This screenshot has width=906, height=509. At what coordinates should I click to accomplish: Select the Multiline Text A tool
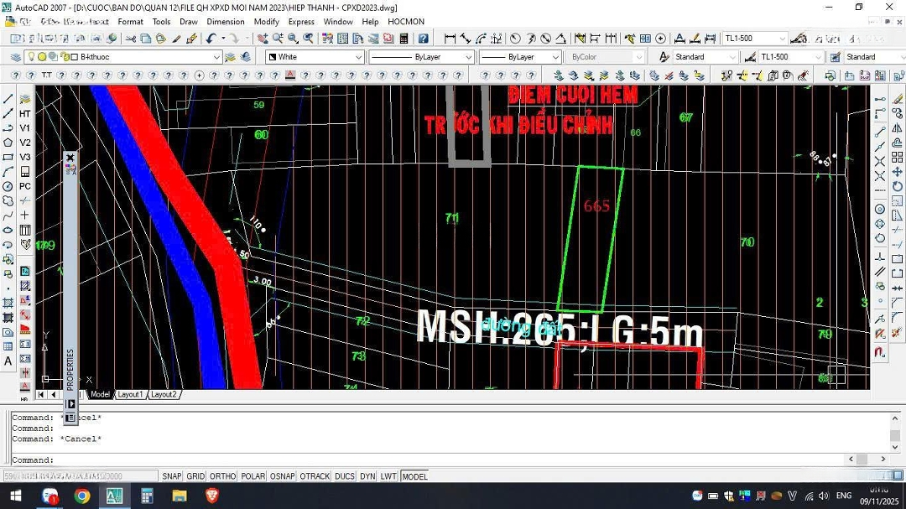point(8,361)
